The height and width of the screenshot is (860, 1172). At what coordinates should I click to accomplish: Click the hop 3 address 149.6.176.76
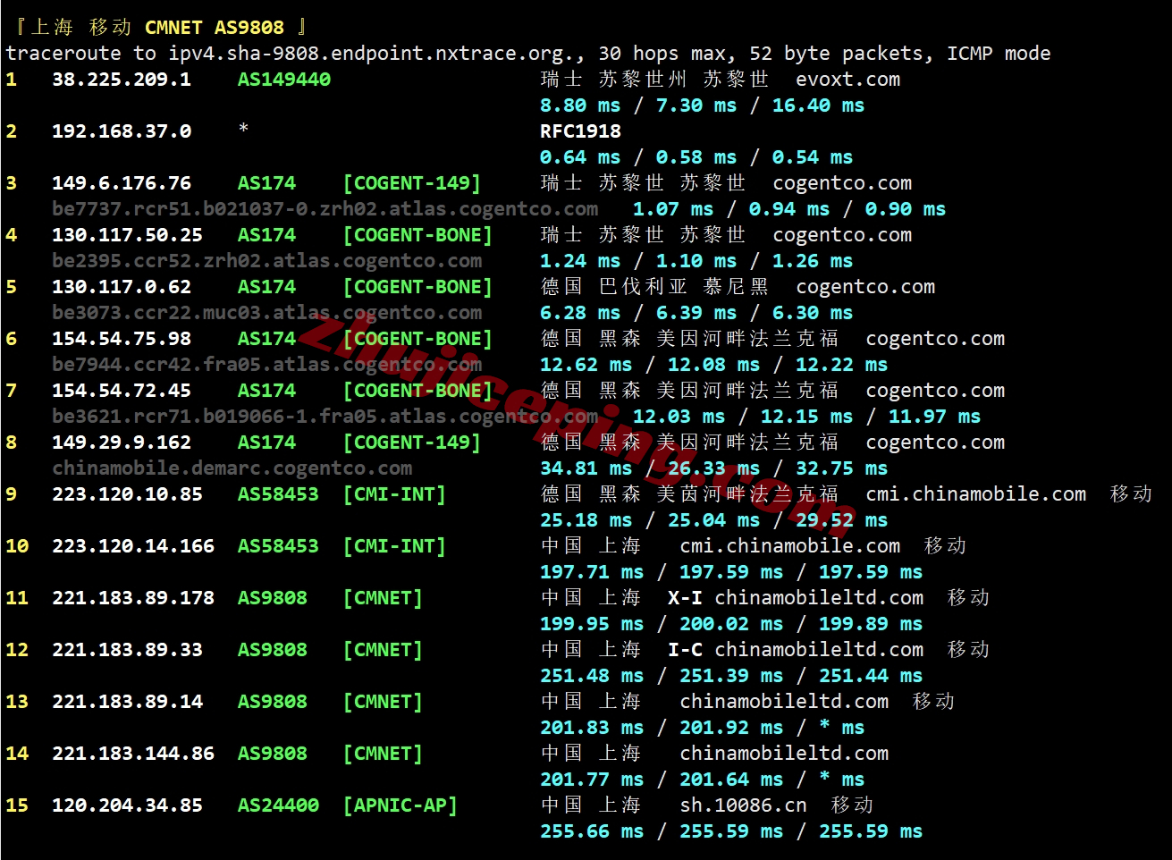click(122, 183)
